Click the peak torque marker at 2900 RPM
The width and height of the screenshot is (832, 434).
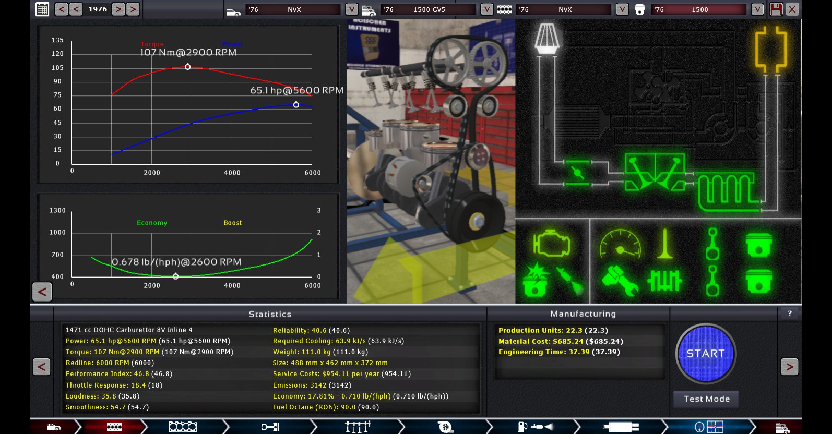click(187, 67)
